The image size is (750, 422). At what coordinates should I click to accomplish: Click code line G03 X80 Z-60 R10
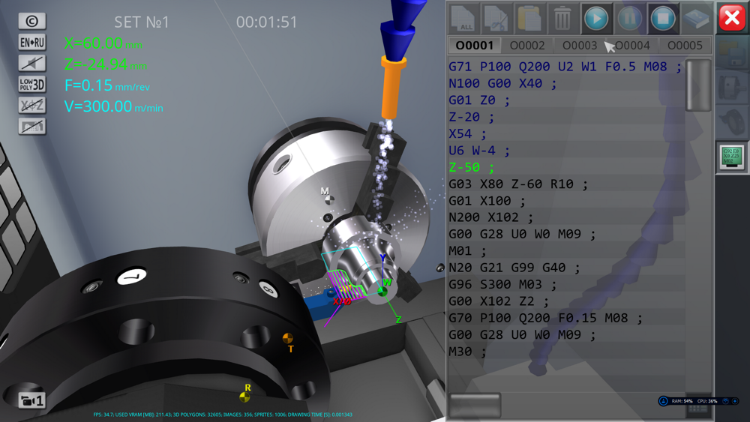point(518,184)
